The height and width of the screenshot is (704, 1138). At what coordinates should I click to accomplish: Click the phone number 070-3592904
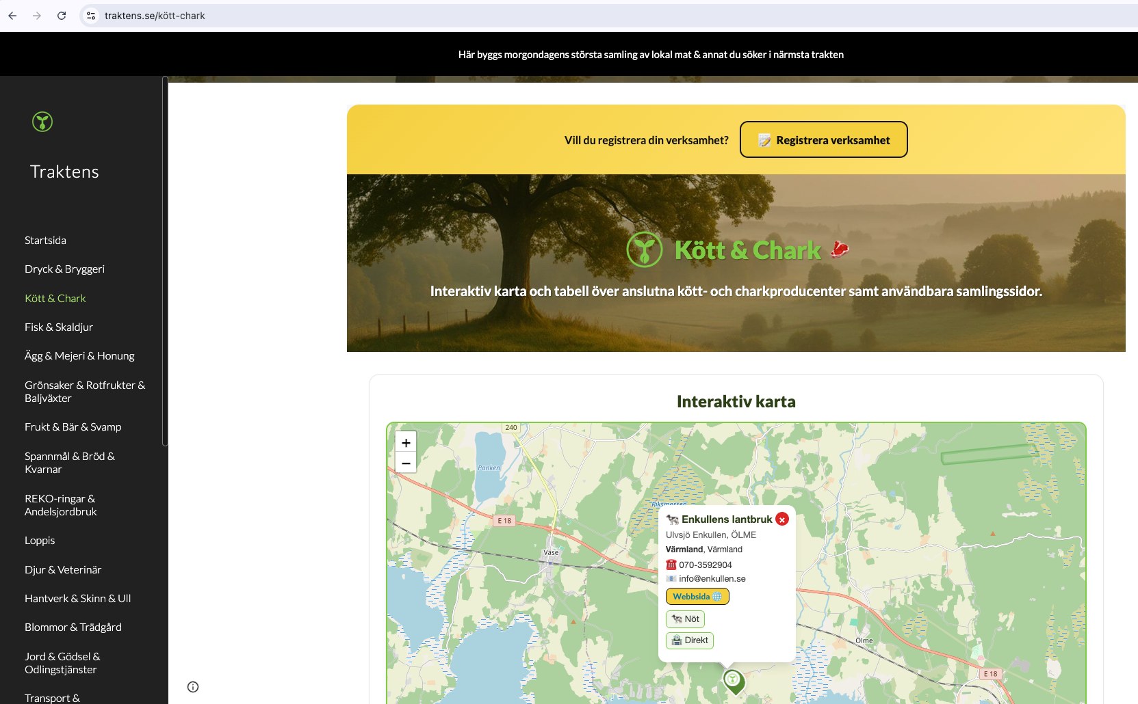coord(705,565)
